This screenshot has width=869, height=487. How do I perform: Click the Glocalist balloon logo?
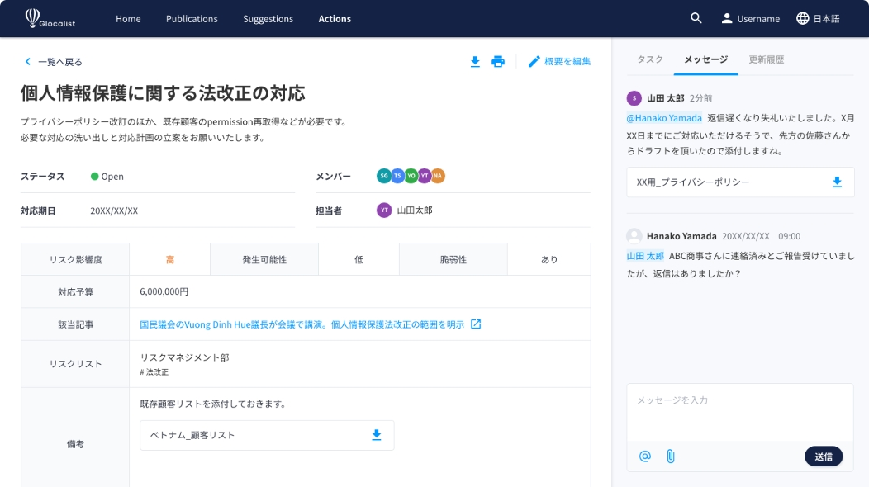point(33,17)
